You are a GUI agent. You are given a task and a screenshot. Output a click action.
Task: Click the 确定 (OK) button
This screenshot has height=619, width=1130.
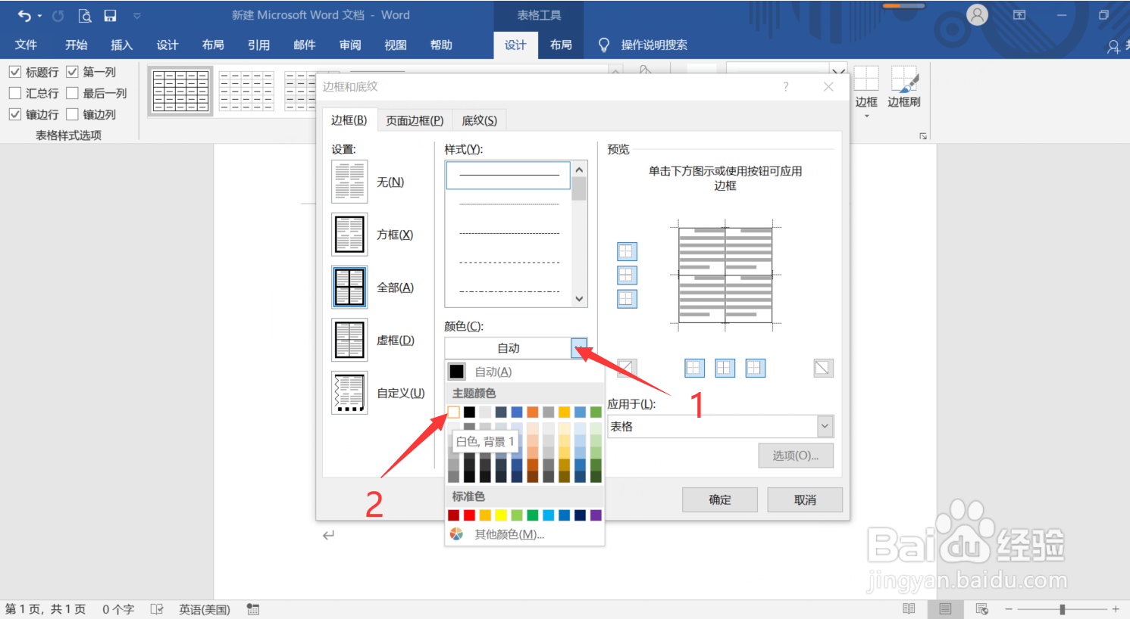[718, 499]
